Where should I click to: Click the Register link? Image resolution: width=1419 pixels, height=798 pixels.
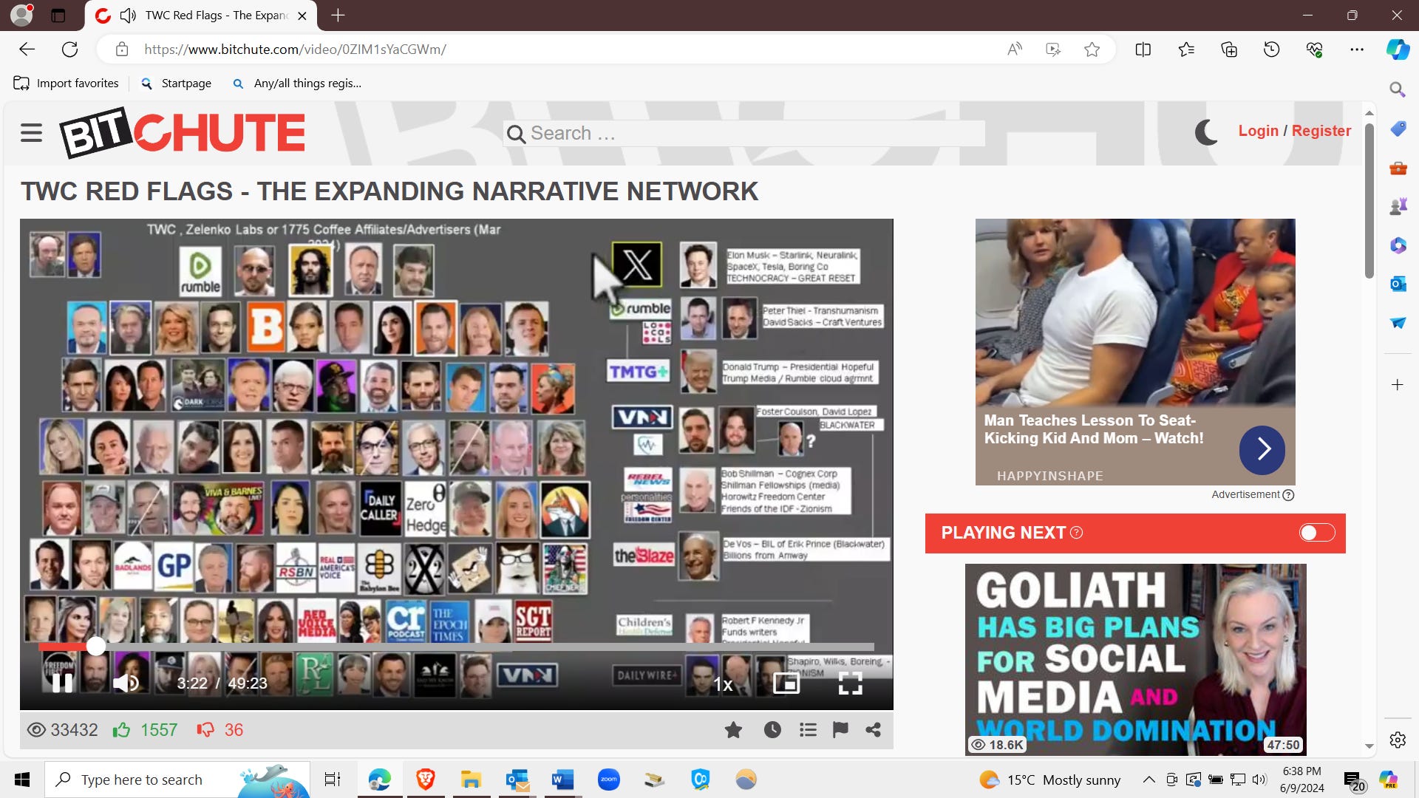coord(1321,131)
